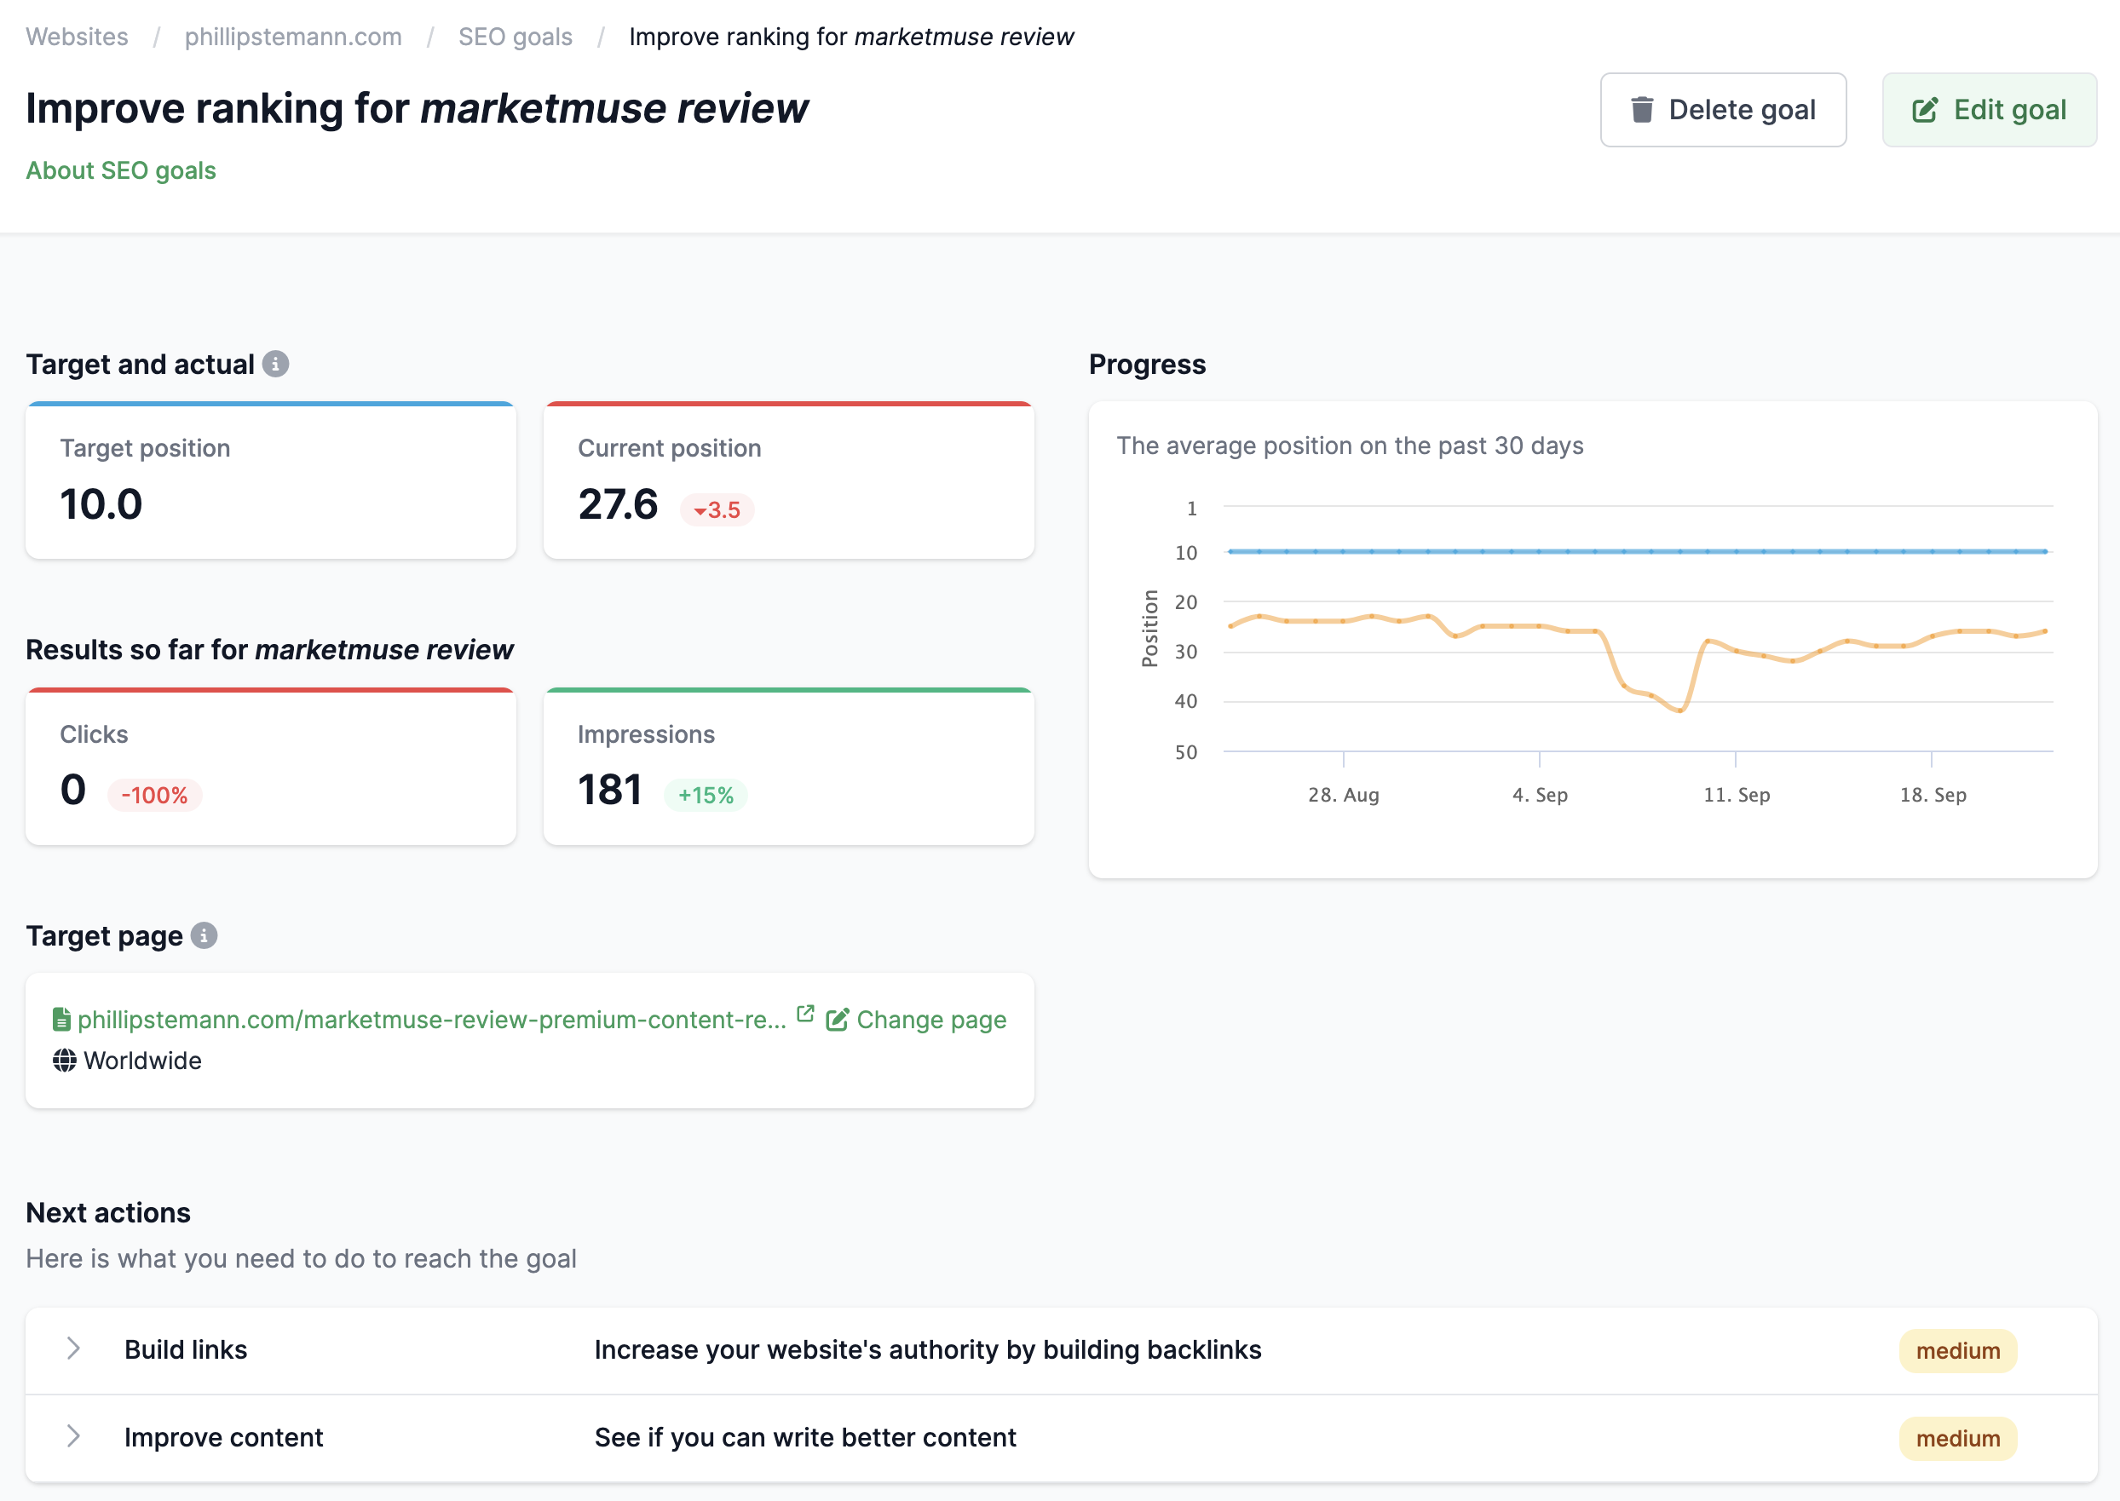Open the About SEO goals link
Screen dimensions: 2120x1501
pyautogui.click(x=121, y=171)
